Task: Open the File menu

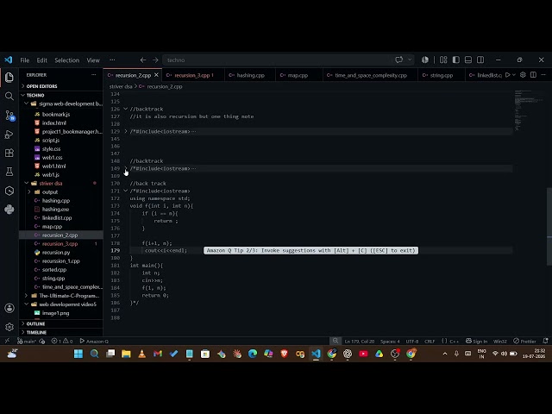Action: click(25, 60)
